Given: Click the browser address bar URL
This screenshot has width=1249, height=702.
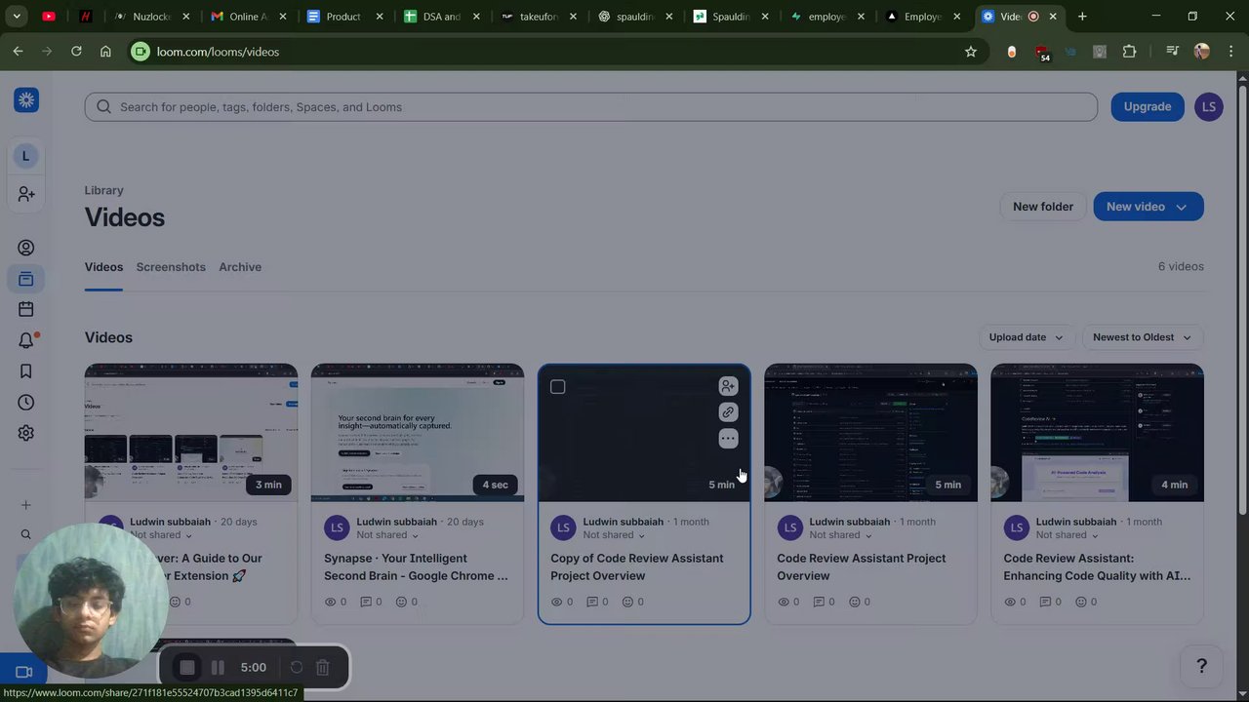Looking at the screenshot, I should 218,52.
